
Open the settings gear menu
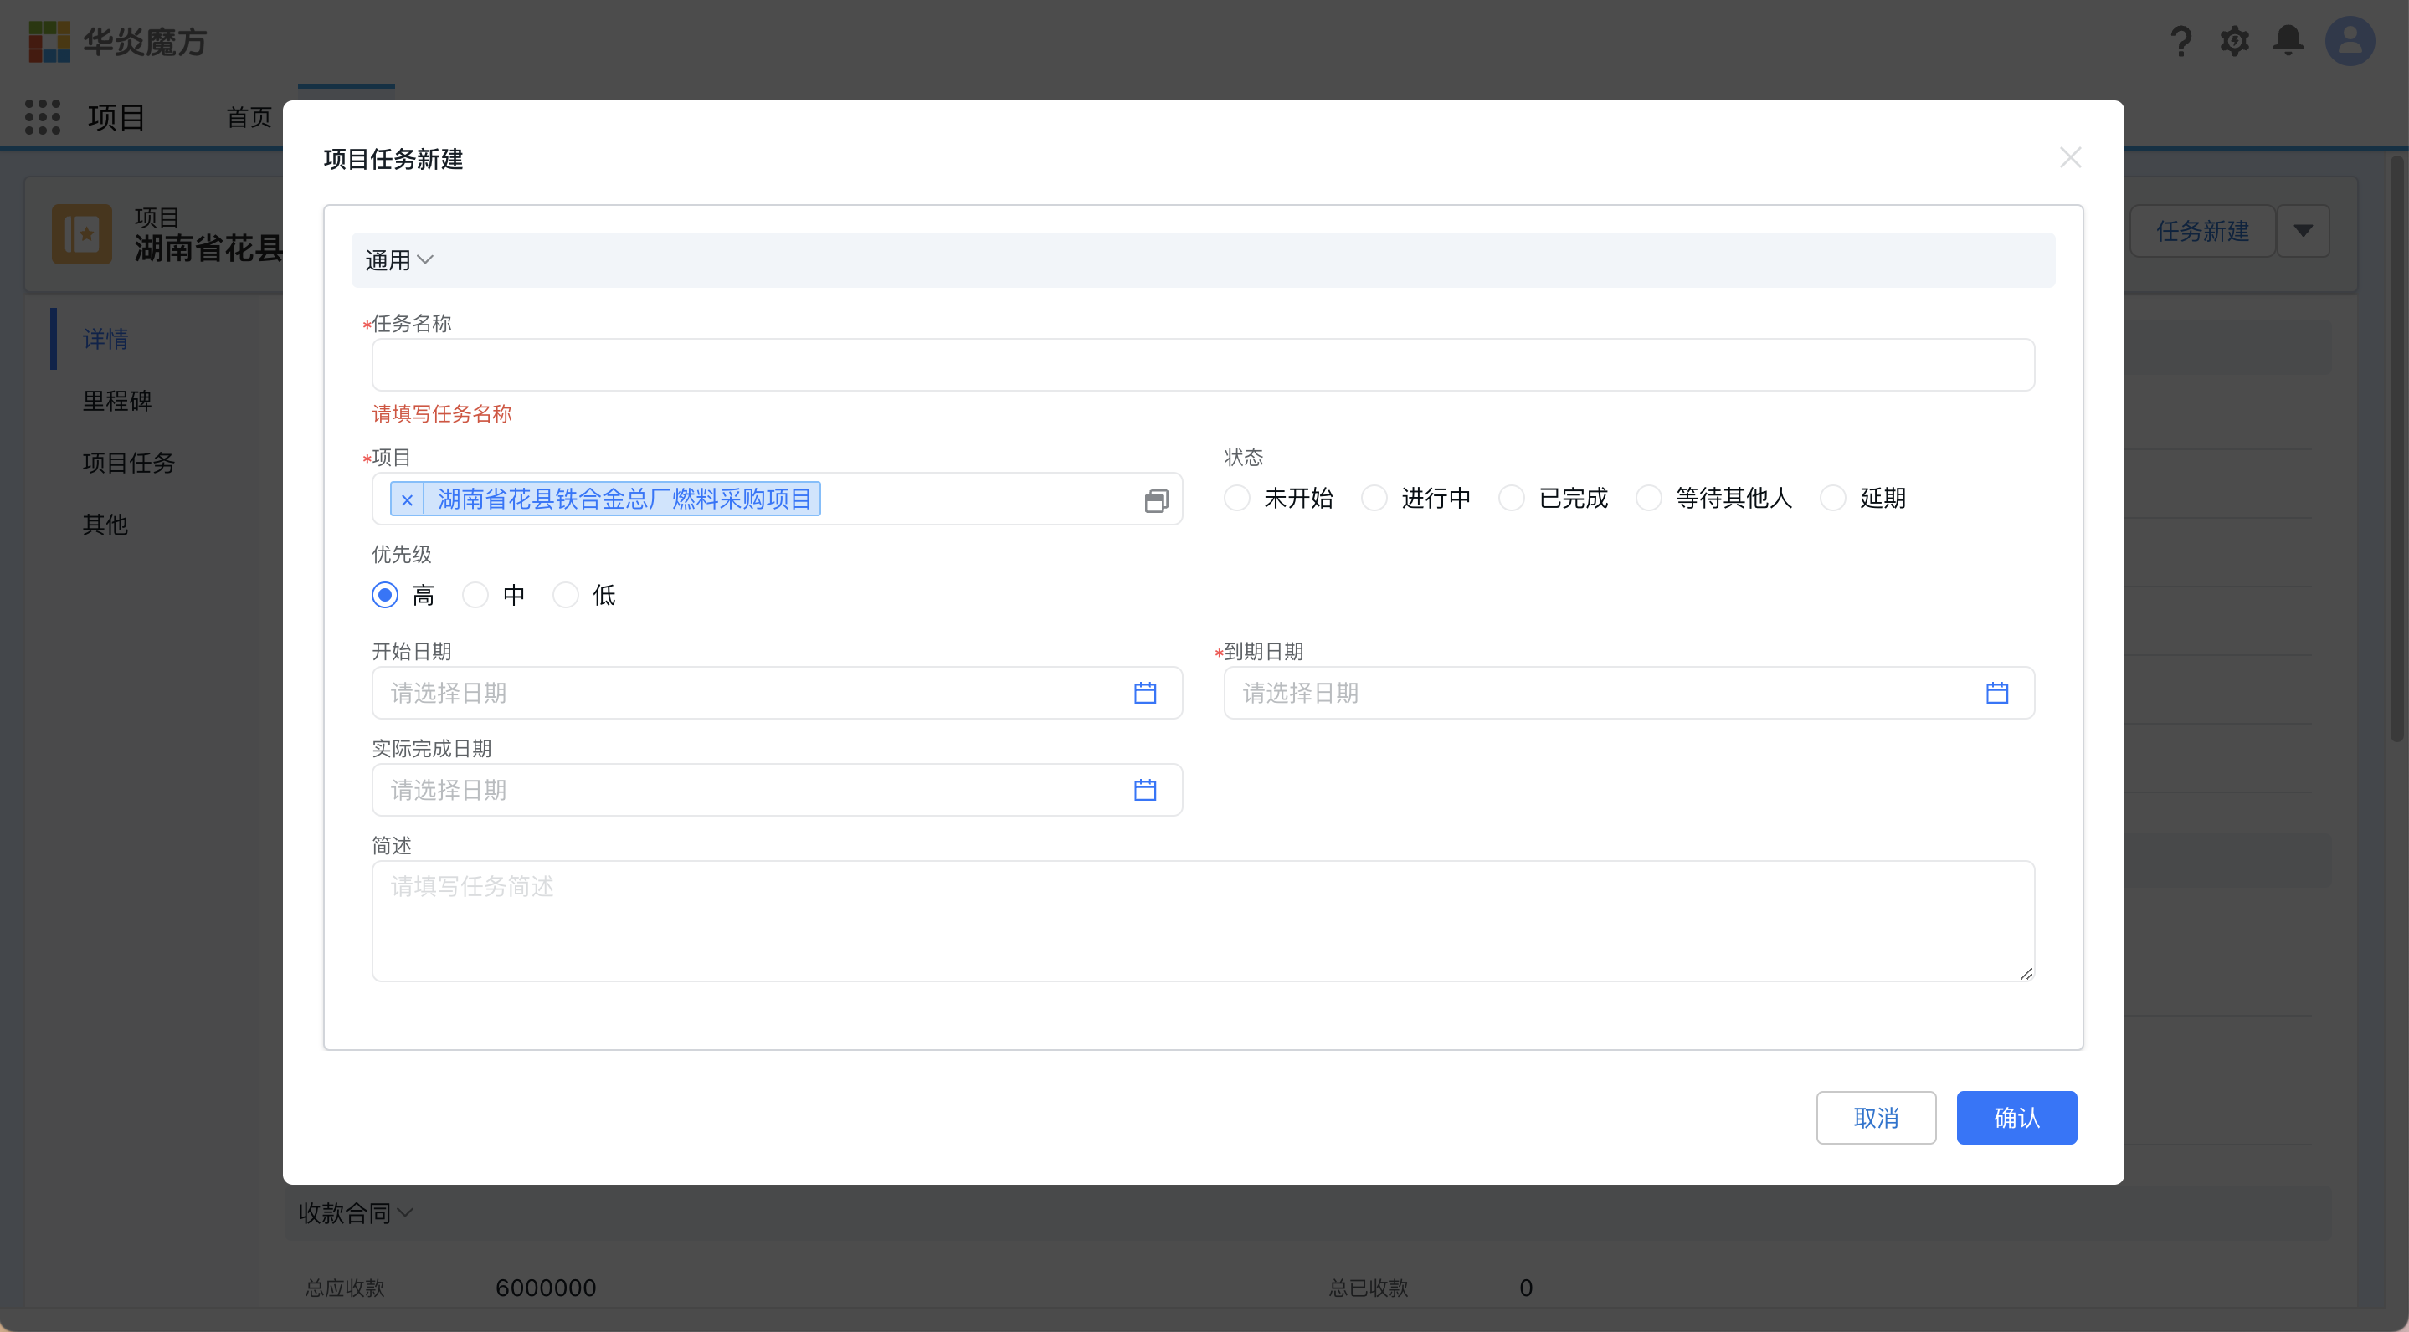(2234, 41)
